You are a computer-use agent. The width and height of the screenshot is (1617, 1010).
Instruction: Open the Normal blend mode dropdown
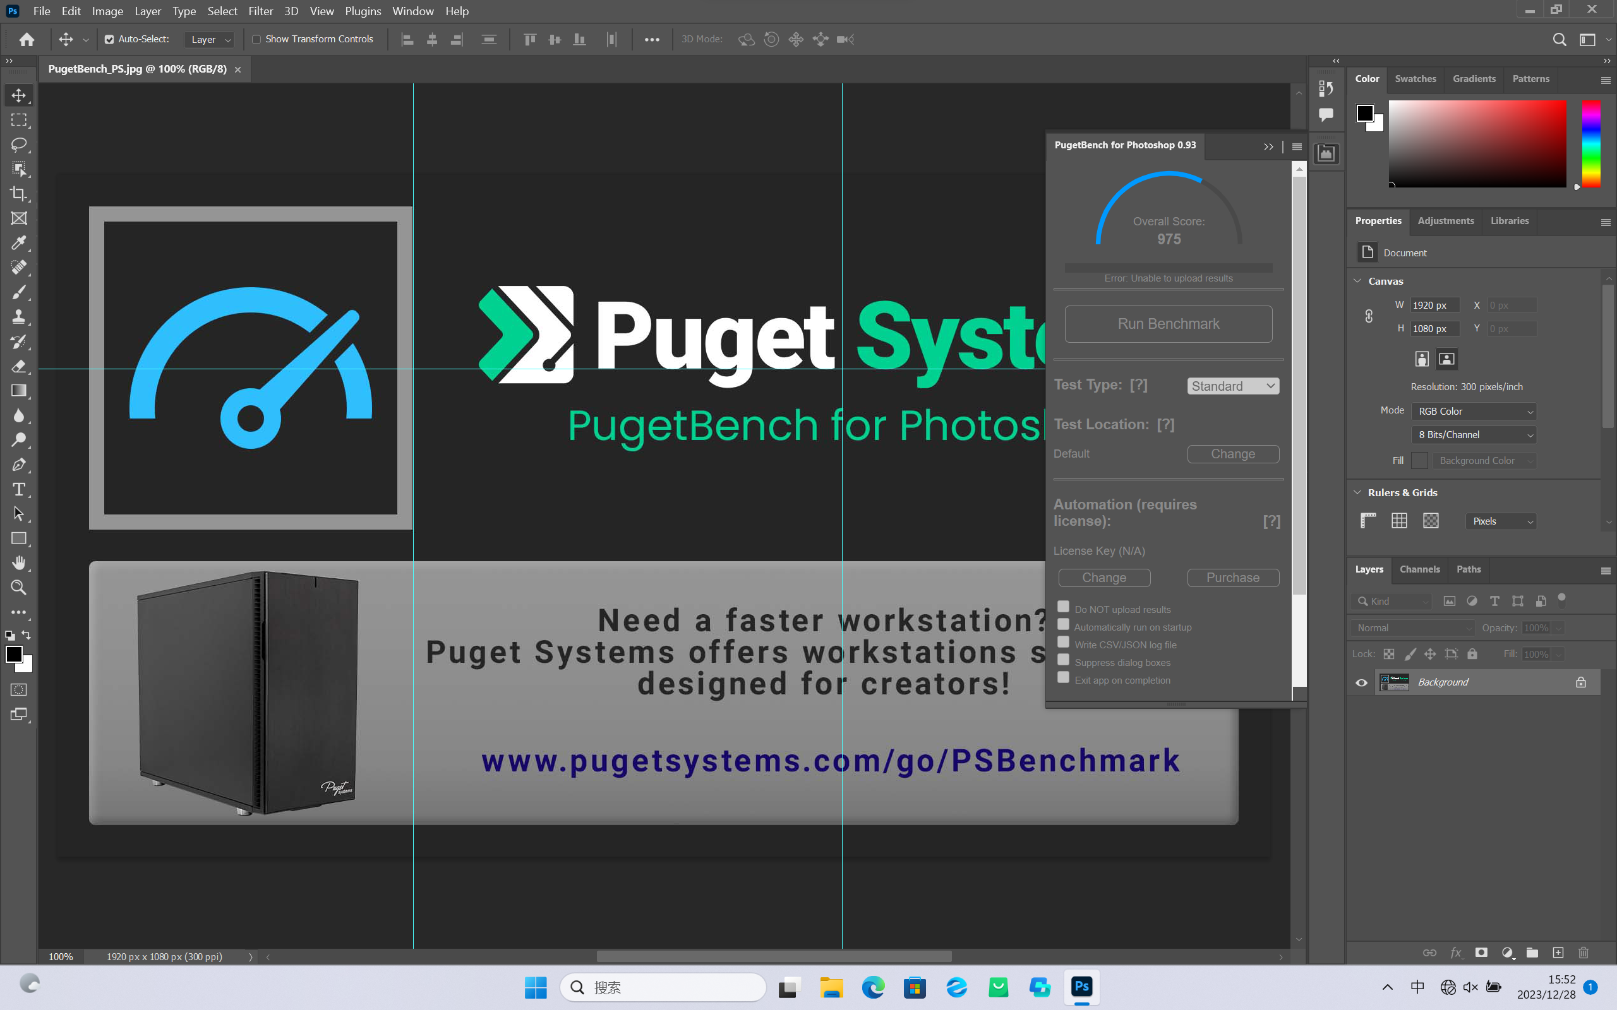click(x=1412, y=628)
